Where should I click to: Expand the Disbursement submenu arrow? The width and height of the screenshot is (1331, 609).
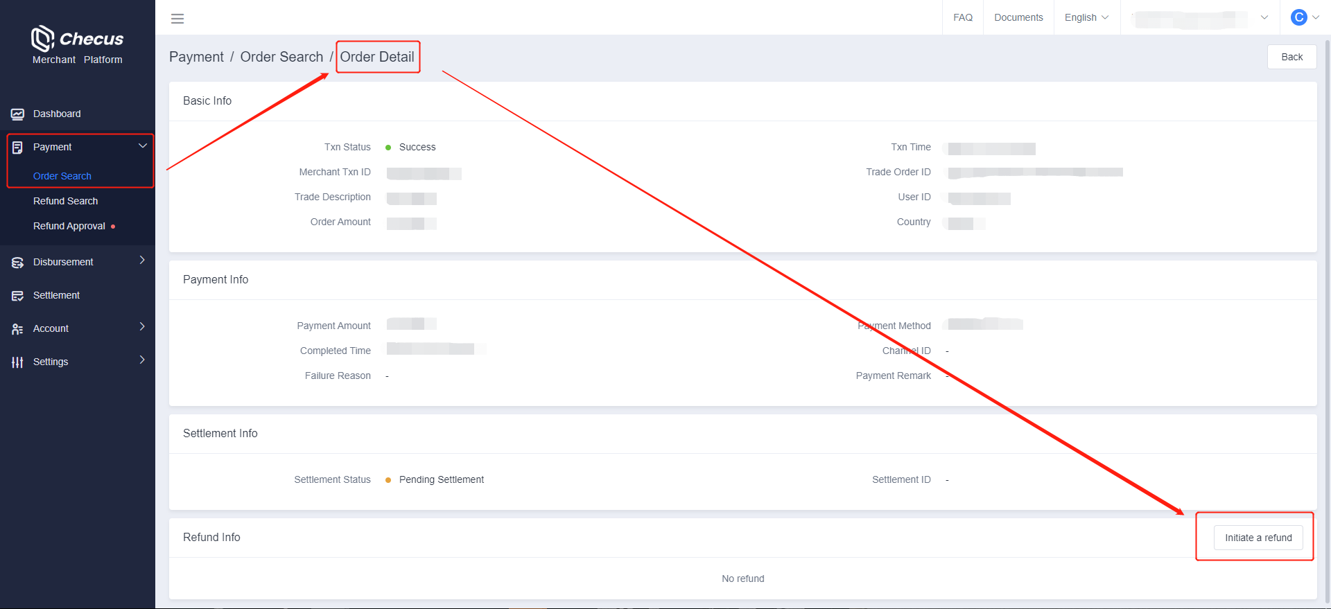(142, 261)
